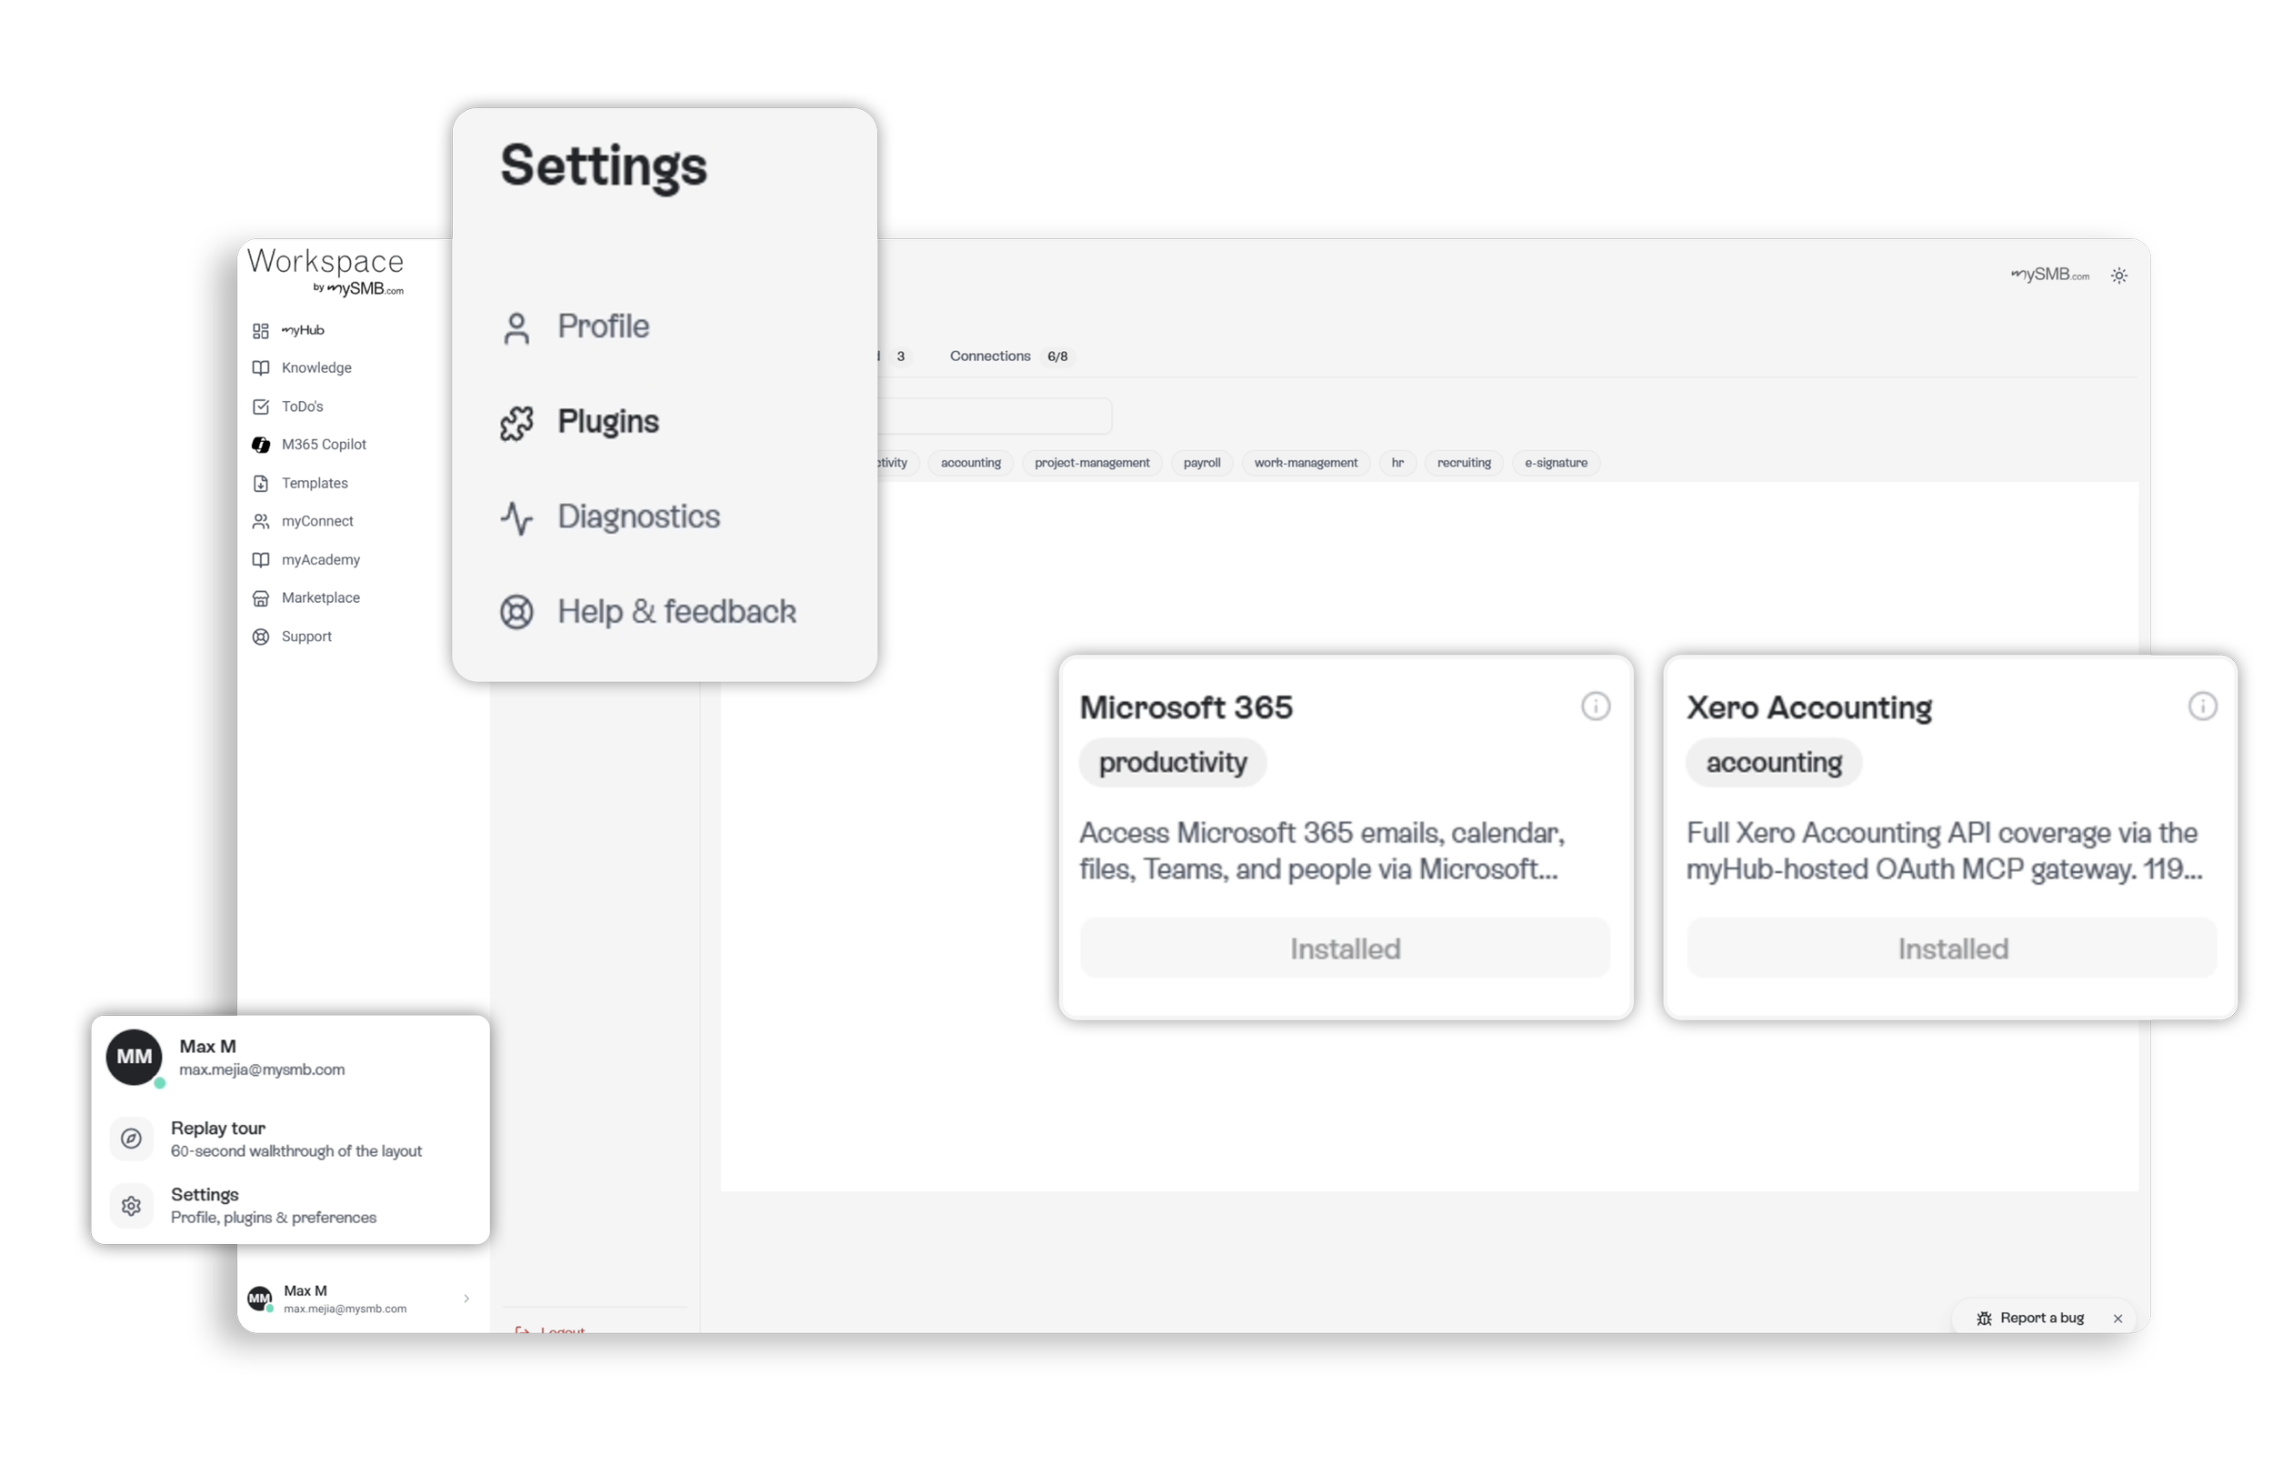This screenshot has width=2273, height=1465.
Task: Click the M365 Copilot icon
Action: (x=261, y=446)
